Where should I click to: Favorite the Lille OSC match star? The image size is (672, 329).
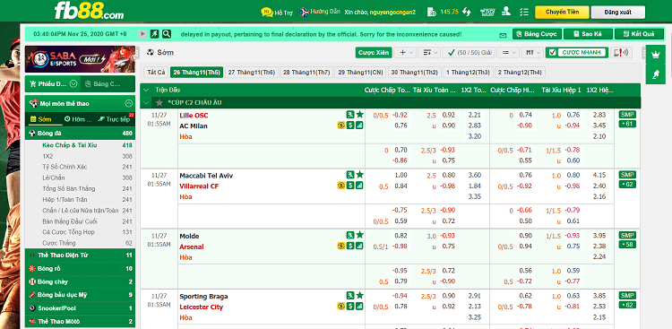coord(359,115)
